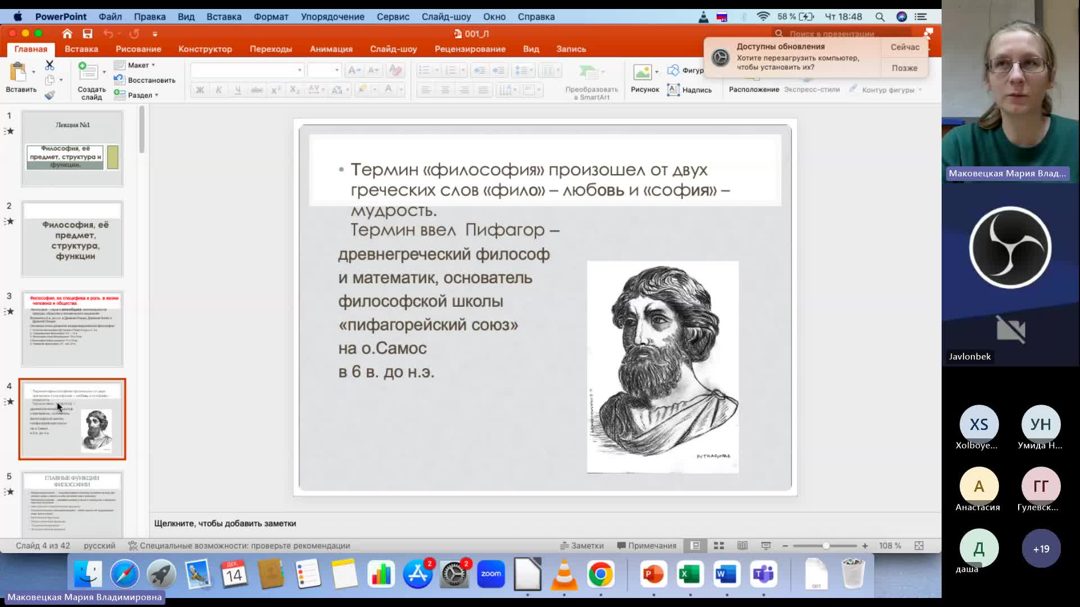This screenshot has width=1080, height=607.
Task: Open VLC player from the dock
Action: pos(564,574)
